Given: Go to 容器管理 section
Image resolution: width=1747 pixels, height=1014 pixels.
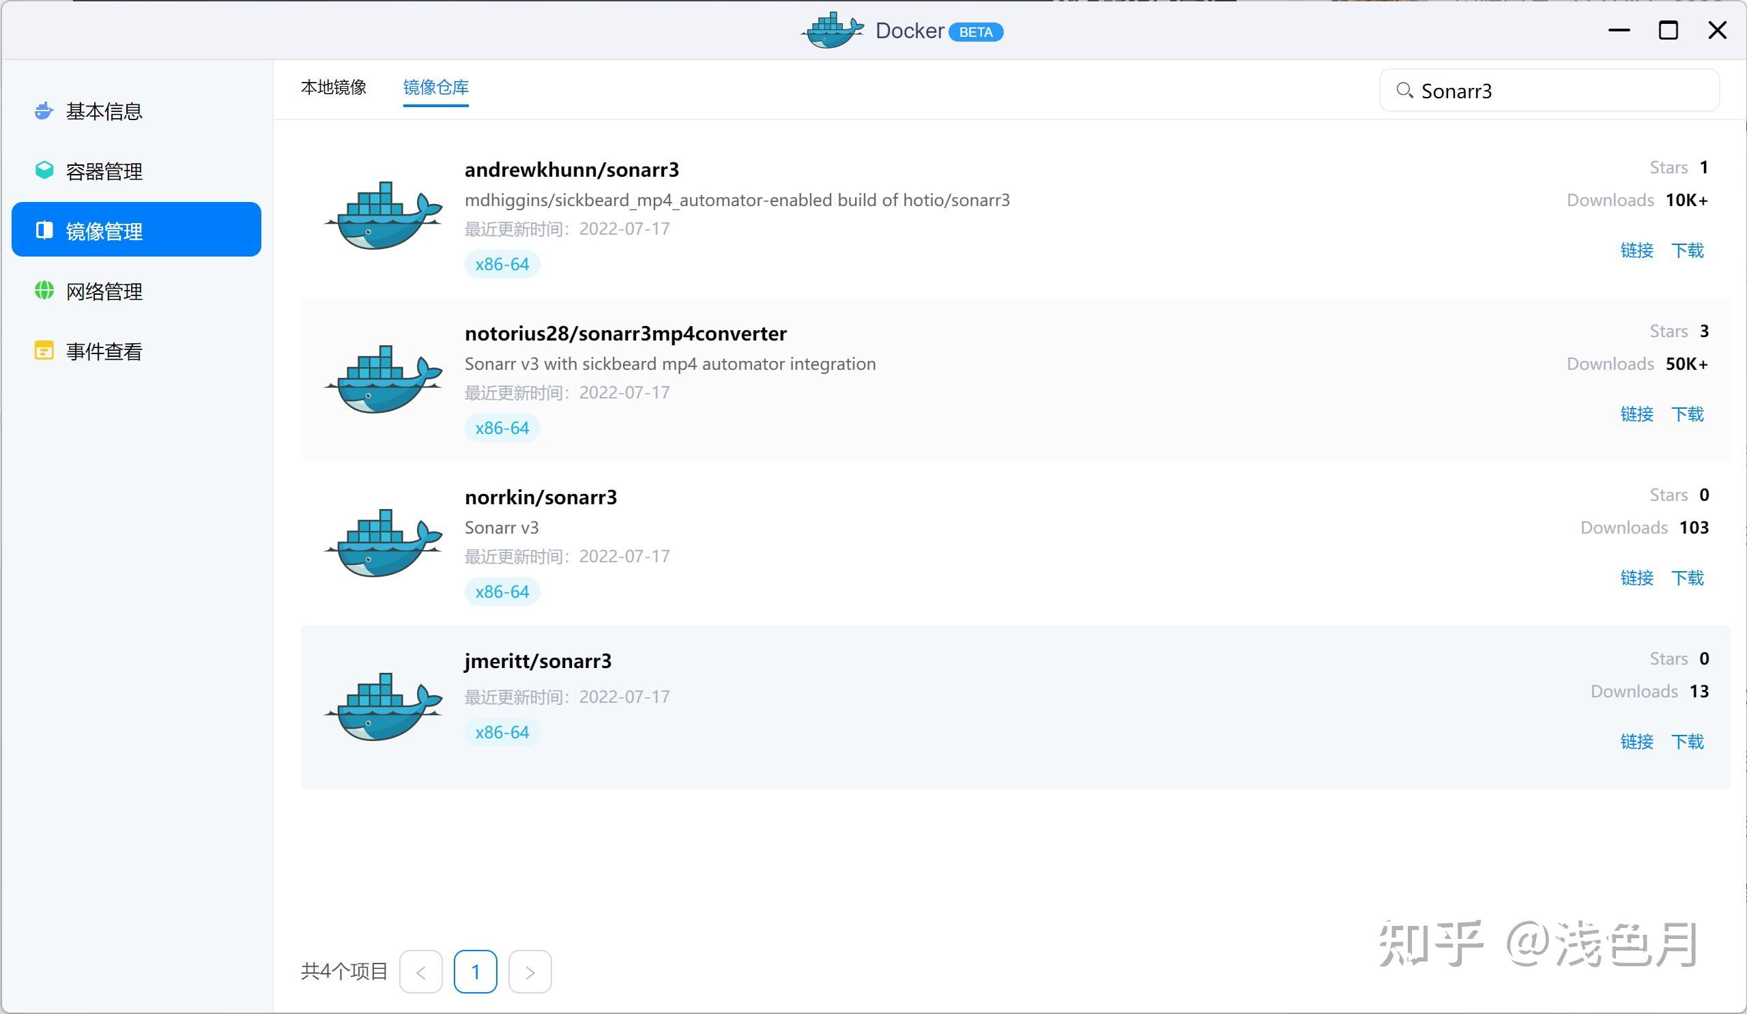Looking at the screenshot, I should (x=104, y=171).
